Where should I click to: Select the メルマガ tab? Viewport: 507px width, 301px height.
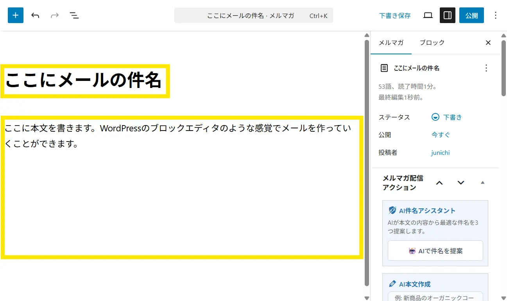[391, 43]
